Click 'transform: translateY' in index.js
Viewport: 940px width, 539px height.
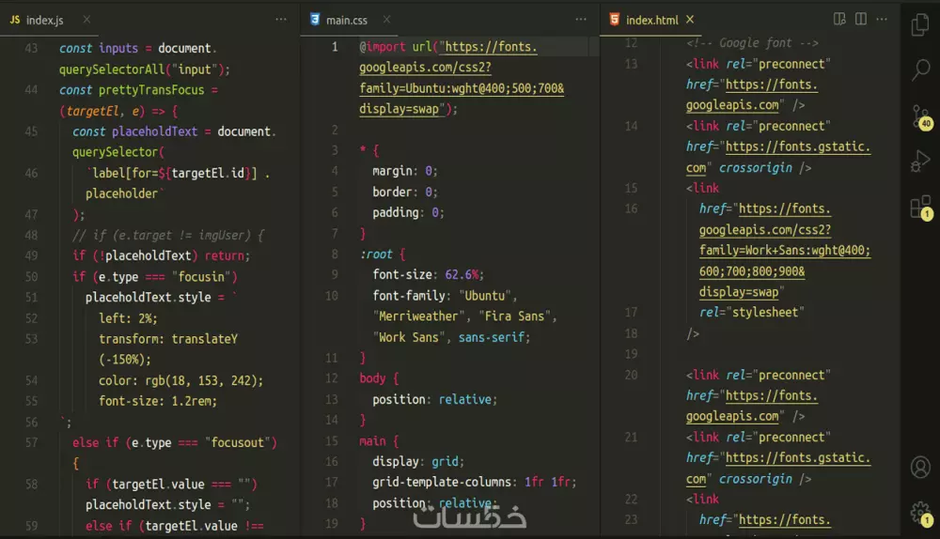(168, 338)
